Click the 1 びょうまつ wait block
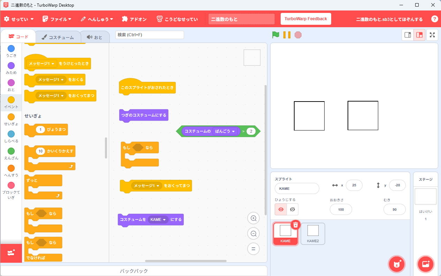This screenshot has height=276, width=441. 46,130
